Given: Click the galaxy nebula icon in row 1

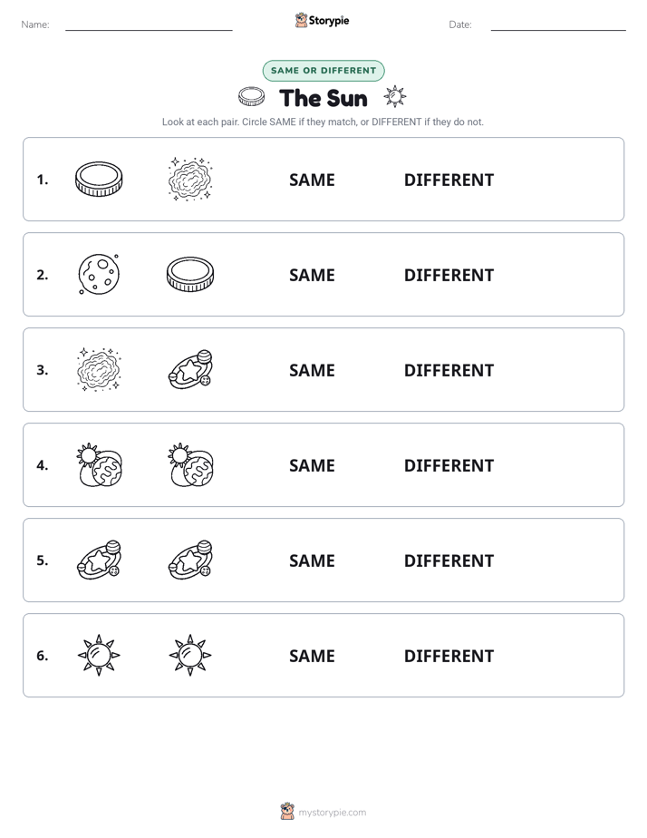Looking at the screenshot, I should (x=190, y=179).
